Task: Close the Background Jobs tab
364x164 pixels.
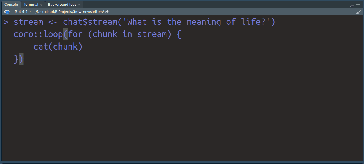Action: [x=79, y=5]
